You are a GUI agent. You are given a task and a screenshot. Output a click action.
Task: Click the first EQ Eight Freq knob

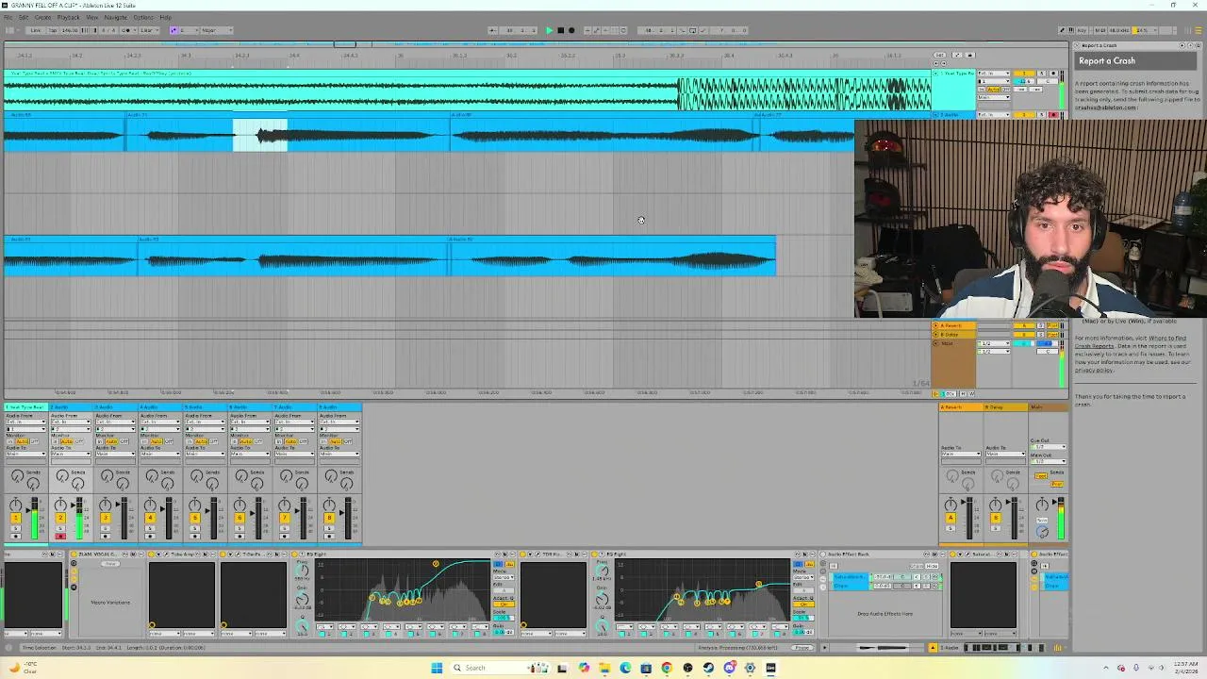302,571
